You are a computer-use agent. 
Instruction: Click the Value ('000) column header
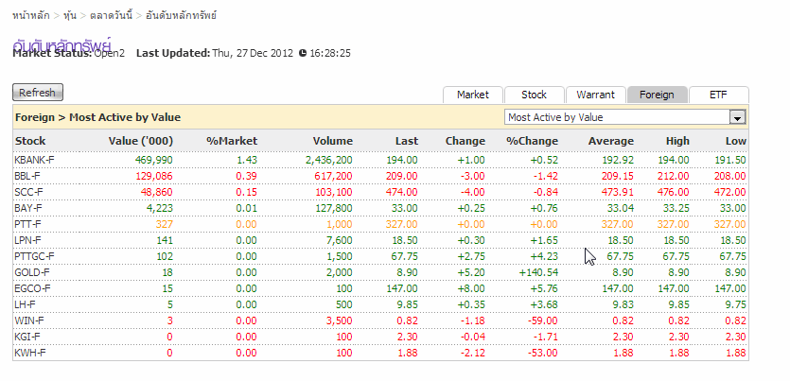point(141,141)
